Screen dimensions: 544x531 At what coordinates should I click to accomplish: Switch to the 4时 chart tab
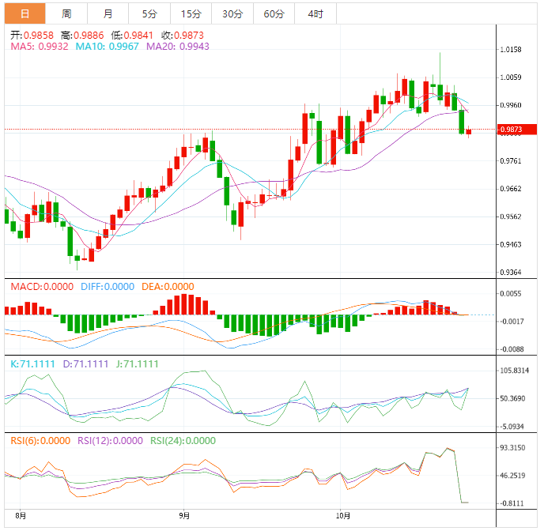click(315, 13)
